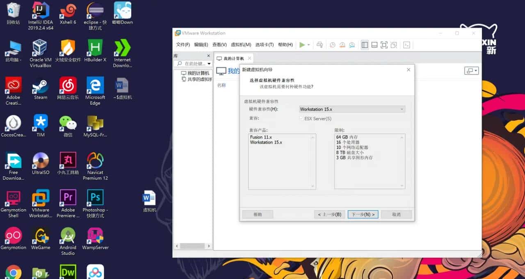
Task: Revert the virtual machine to its snapshot
Action: [x=342, y=45]
